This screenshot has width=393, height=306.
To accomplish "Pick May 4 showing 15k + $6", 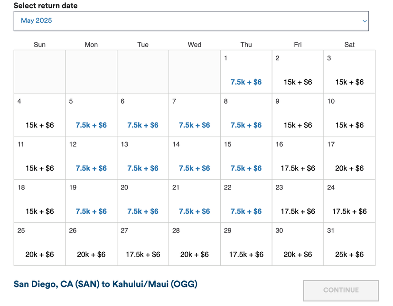I will click(39, 114).
